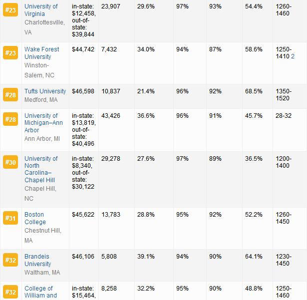Open University of North Carolina–Chapel Hill link
The height and width of the screenshot is (300, 307).
[x=41, y=169]
